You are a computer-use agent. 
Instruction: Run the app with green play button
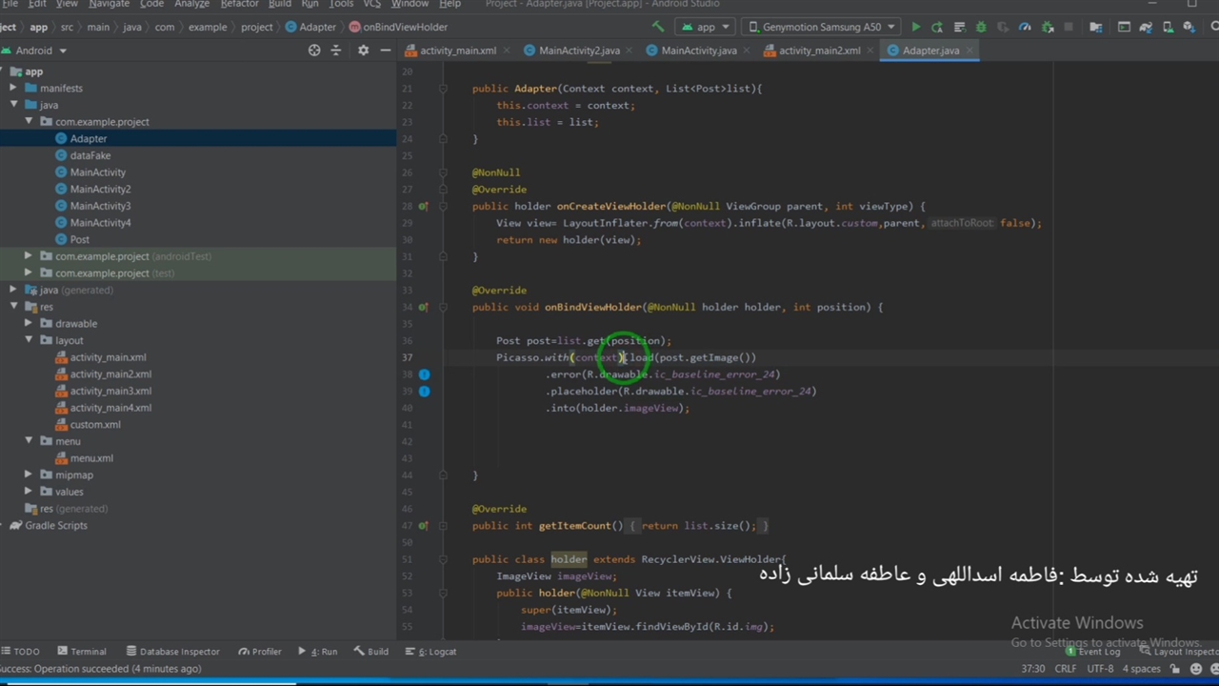coord(915,28)
